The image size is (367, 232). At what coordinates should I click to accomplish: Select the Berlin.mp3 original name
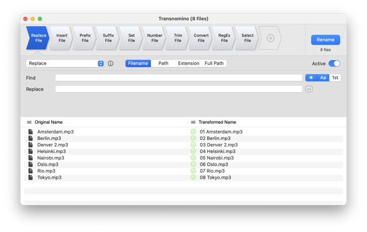point(49,138)
